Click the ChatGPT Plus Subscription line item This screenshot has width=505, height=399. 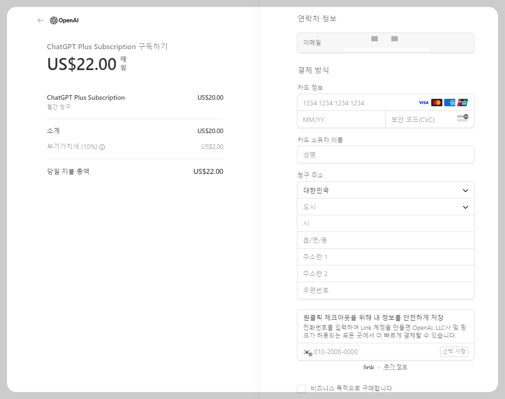tap(86, 97)
